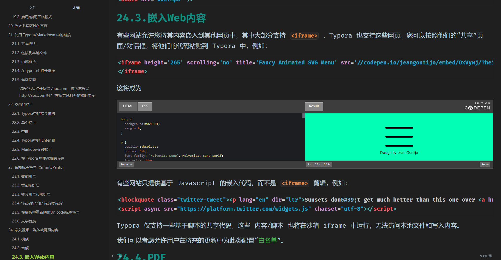Set preview zoom to 0.5×

point(317,165)
